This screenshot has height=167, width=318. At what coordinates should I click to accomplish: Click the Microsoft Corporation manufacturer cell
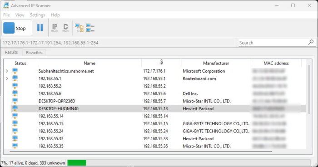coord(204,71)
